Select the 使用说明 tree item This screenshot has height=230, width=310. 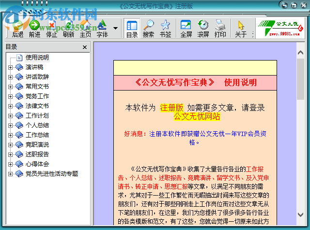pyautogui.click(x=37, y=58)
